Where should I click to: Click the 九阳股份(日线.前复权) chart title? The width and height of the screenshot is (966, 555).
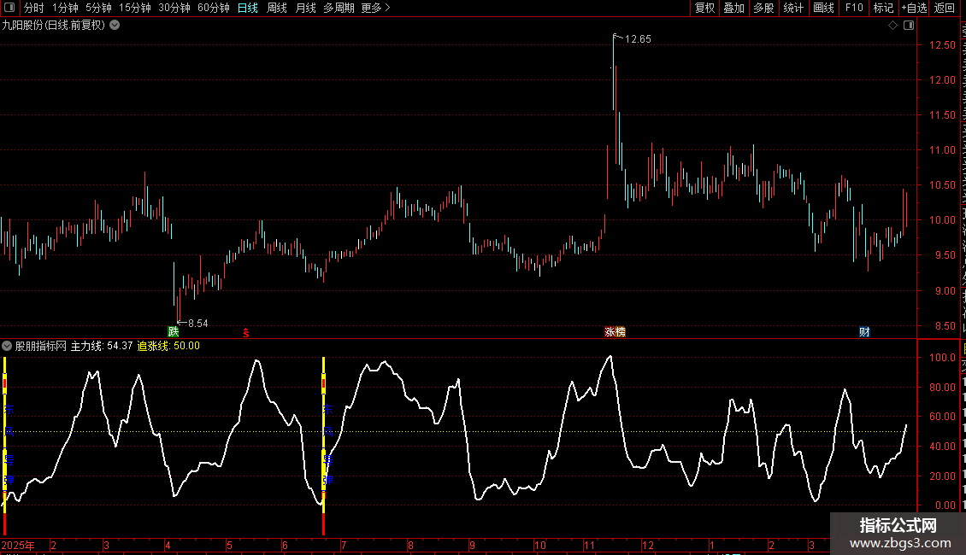coord(54,26)
